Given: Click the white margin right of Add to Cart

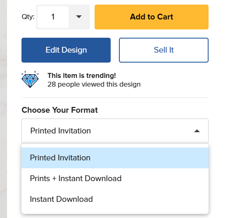Looking at the screenshot, I should [221, 17].
